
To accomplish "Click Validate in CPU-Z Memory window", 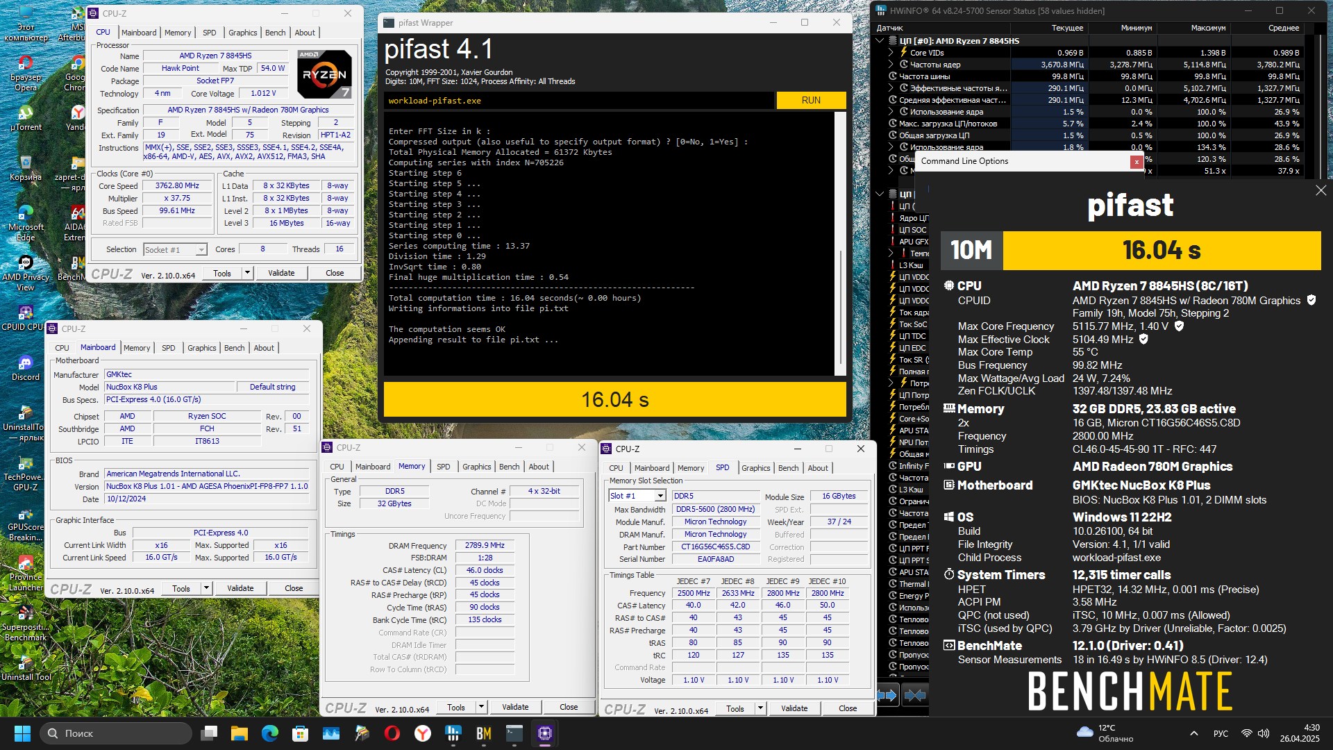I will click(515, 707).
